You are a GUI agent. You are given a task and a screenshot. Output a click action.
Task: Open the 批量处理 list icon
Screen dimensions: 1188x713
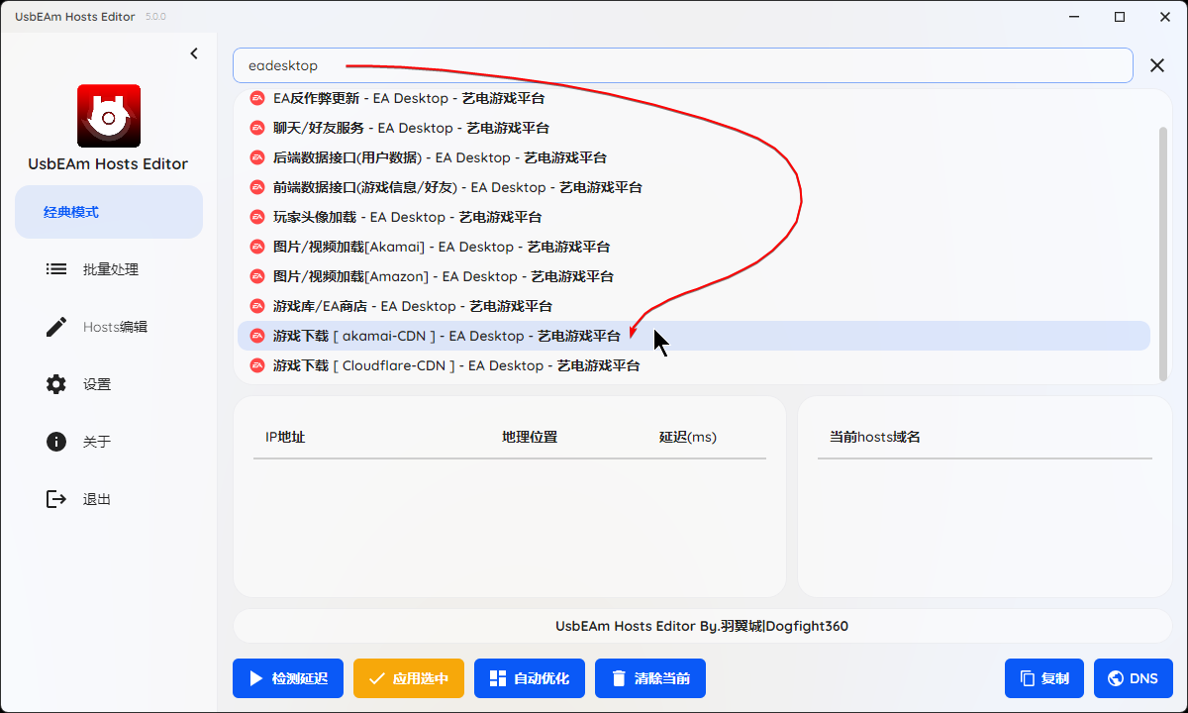[x=56, y=269]
